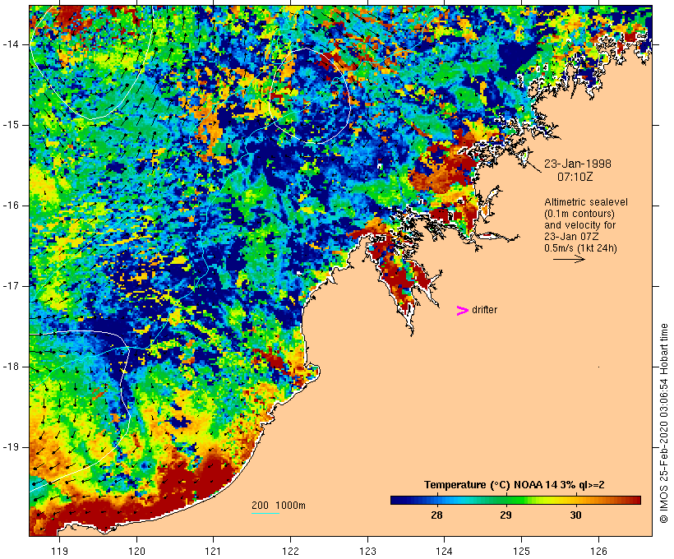Click the colorbar label 30
Viewport: 674px width, 559px height.
point(575,515)
